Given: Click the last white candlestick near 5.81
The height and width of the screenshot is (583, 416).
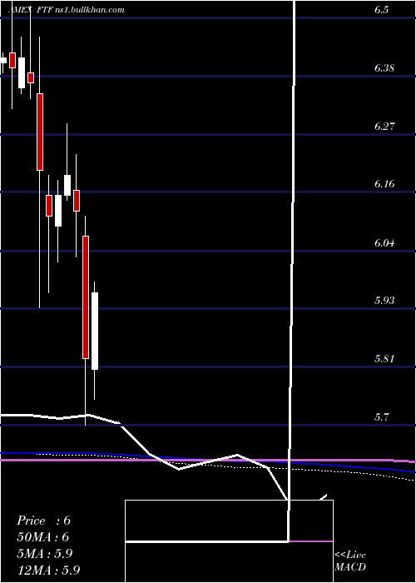Looking at the screenshot, I should [95, 331].
